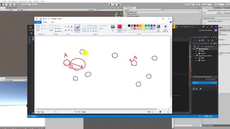The image size is (230, 129).
Task: Click Edit colors in Paint ribbon
Action: 158,28
